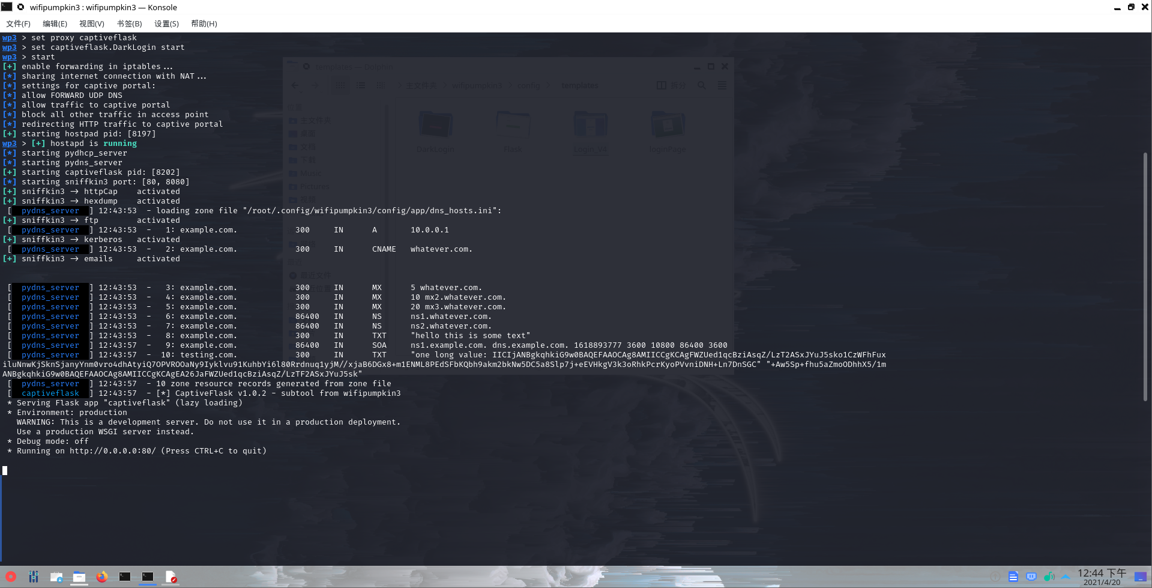Open the red application launcher in taskbar
Viewport: 1152px width, 588px height.
(x=11, y=577)
